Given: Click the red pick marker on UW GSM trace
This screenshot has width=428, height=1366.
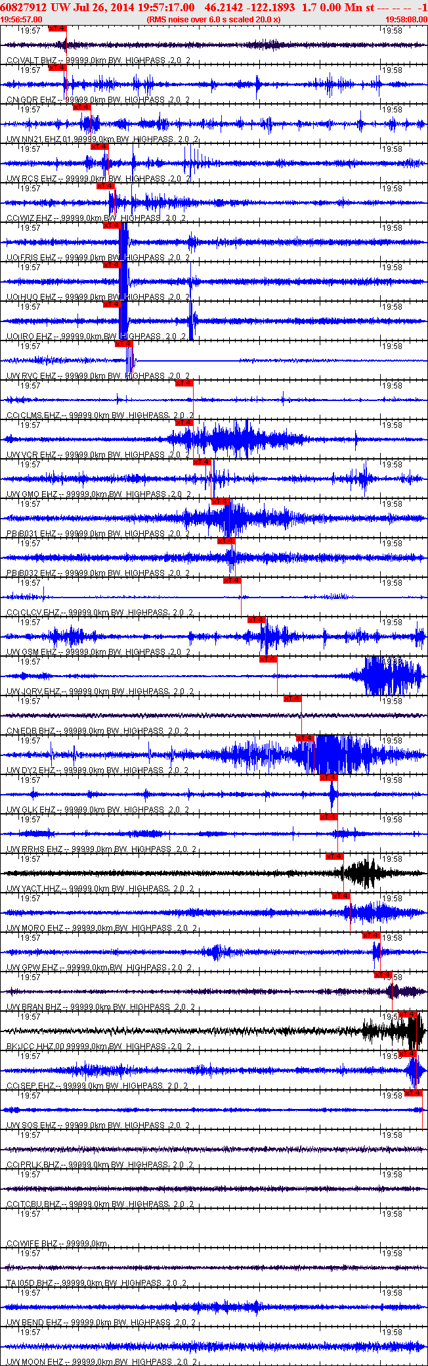Looking at the screenshot, I should pos(256,620).
